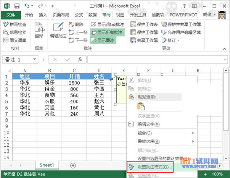Viewport: 230px width, 178px height.
Task: Click 保护工作表 protect sheet
Action: (144, 24)
